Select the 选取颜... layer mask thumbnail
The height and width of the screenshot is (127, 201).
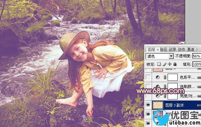click(x=173, y=86)
